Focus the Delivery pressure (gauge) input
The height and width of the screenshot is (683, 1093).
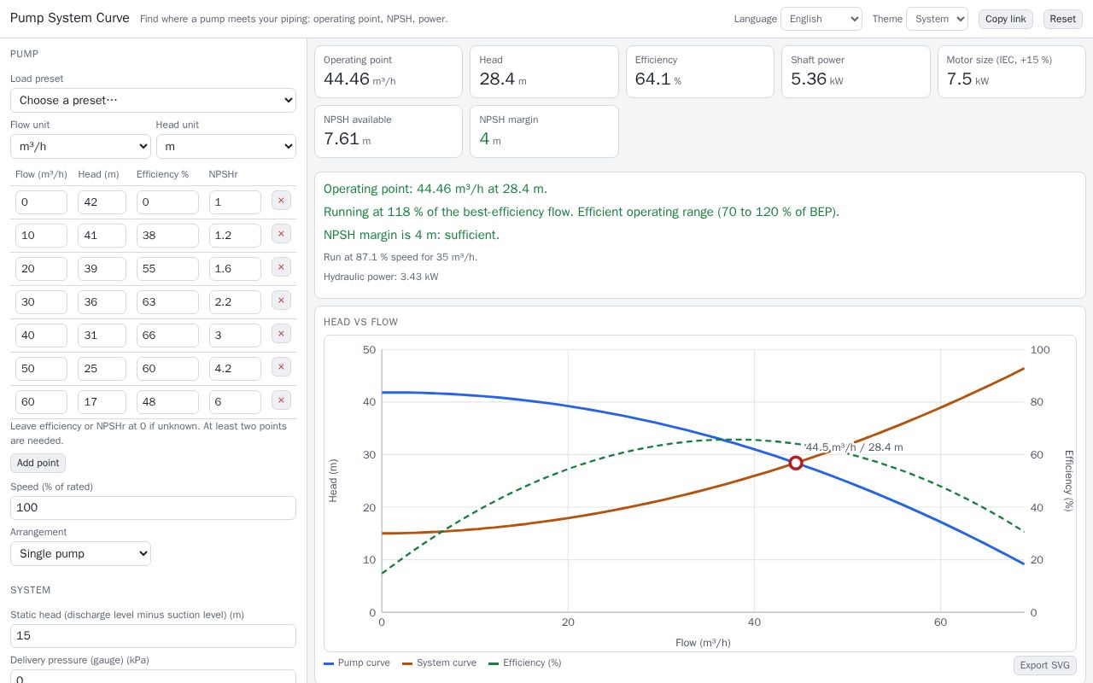point(153,676)
